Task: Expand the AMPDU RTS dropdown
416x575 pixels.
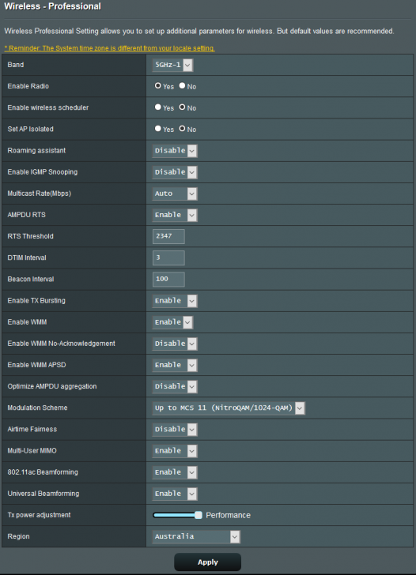Action: [x=175, y=215]
